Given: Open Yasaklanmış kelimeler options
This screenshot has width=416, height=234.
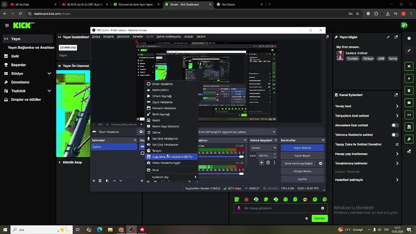Looking at the screenshot, I should click(367, 163).
